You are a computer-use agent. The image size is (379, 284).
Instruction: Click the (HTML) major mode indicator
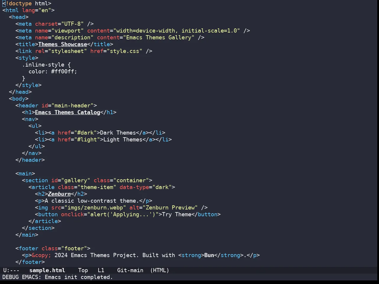click(160, 270)
